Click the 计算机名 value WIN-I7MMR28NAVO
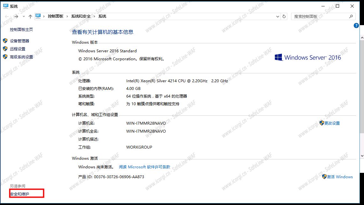This screenshot has width=364, height=205. pyautogui.click(x=146, y=123)
